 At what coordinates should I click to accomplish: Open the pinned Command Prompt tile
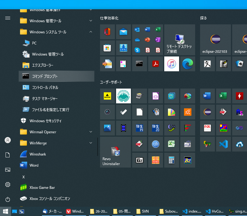[x=140, y=64]
